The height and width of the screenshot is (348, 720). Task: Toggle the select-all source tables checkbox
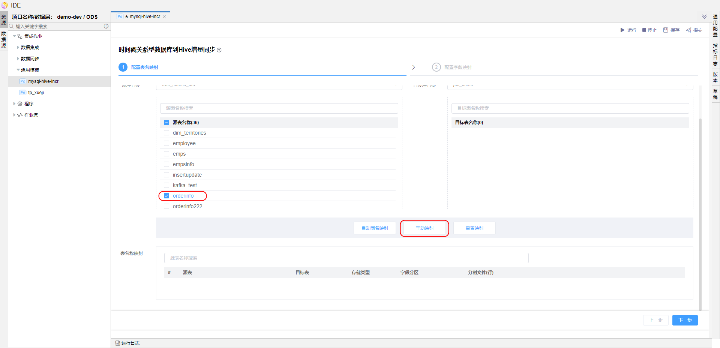coord(166,123)
